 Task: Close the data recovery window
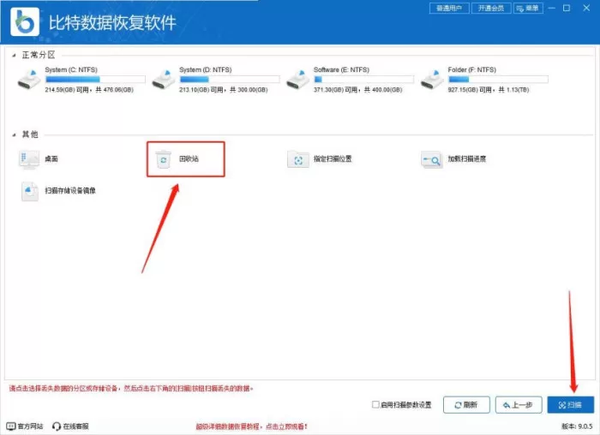point(586,8)
